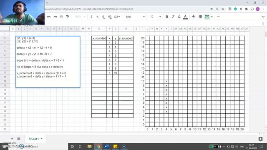267x150 pixels.
Task: Toggle strikethrough formatting
Action: click(x=179, y=17)
